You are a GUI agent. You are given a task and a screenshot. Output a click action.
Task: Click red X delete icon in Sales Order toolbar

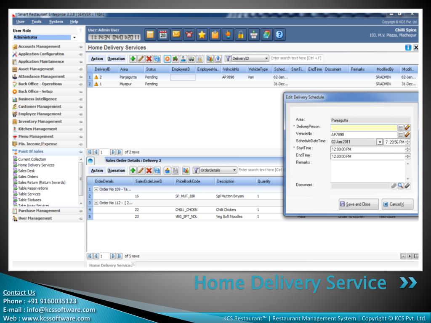[149, 171]
